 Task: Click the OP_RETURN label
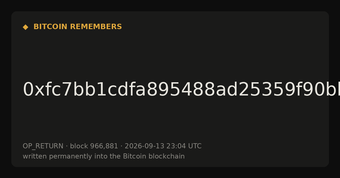(x=43, y=146)
